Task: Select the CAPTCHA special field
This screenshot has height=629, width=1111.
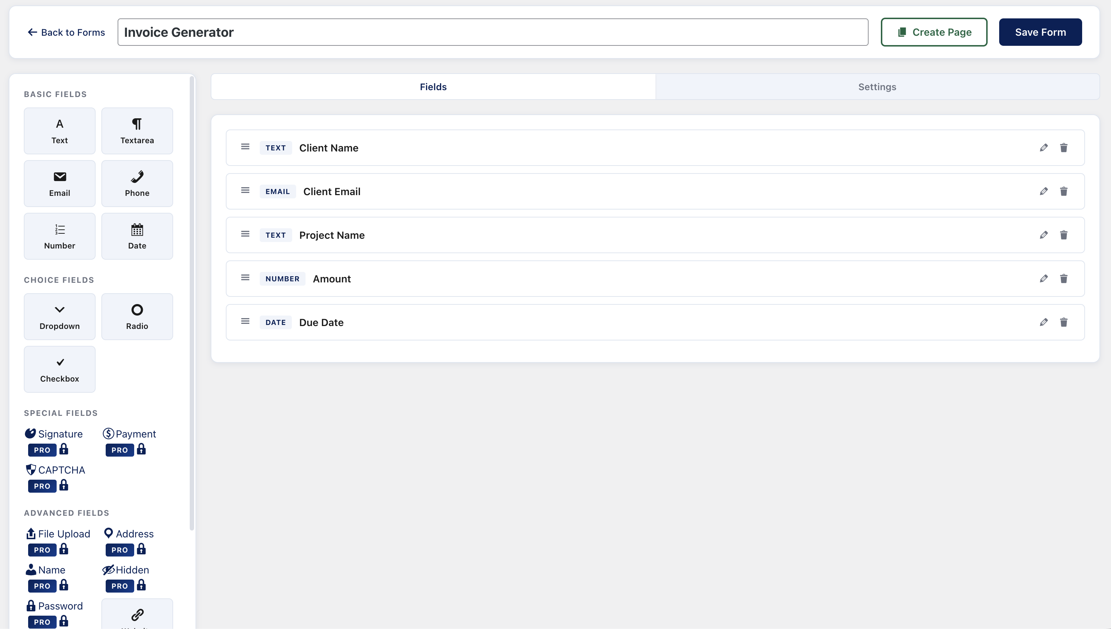Action: coord(55,470)
